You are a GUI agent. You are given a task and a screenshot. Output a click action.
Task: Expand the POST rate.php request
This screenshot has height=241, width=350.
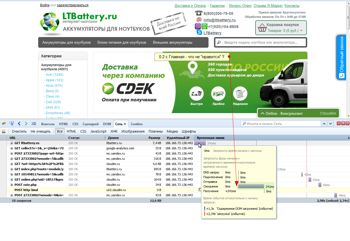point(12,185)
